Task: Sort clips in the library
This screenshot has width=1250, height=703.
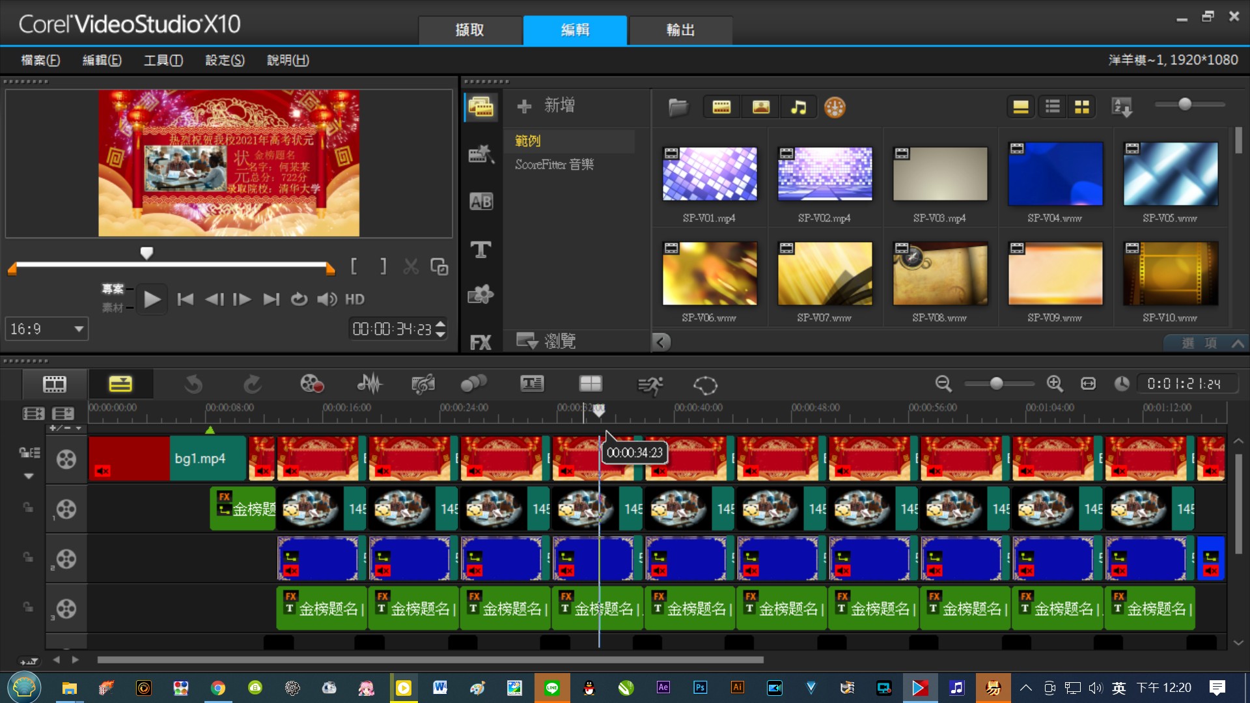Action: 1122,107
